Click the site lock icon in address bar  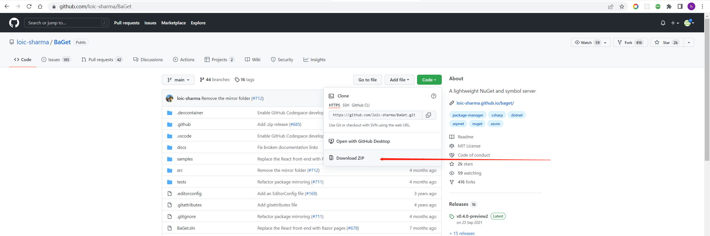point(54,6)
